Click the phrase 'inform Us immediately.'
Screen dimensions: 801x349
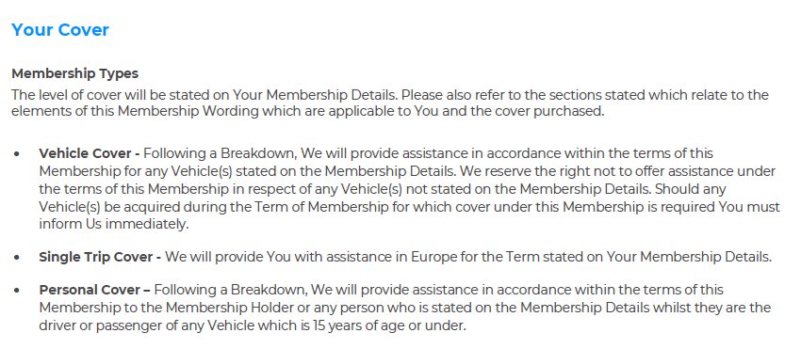point(114,225)
